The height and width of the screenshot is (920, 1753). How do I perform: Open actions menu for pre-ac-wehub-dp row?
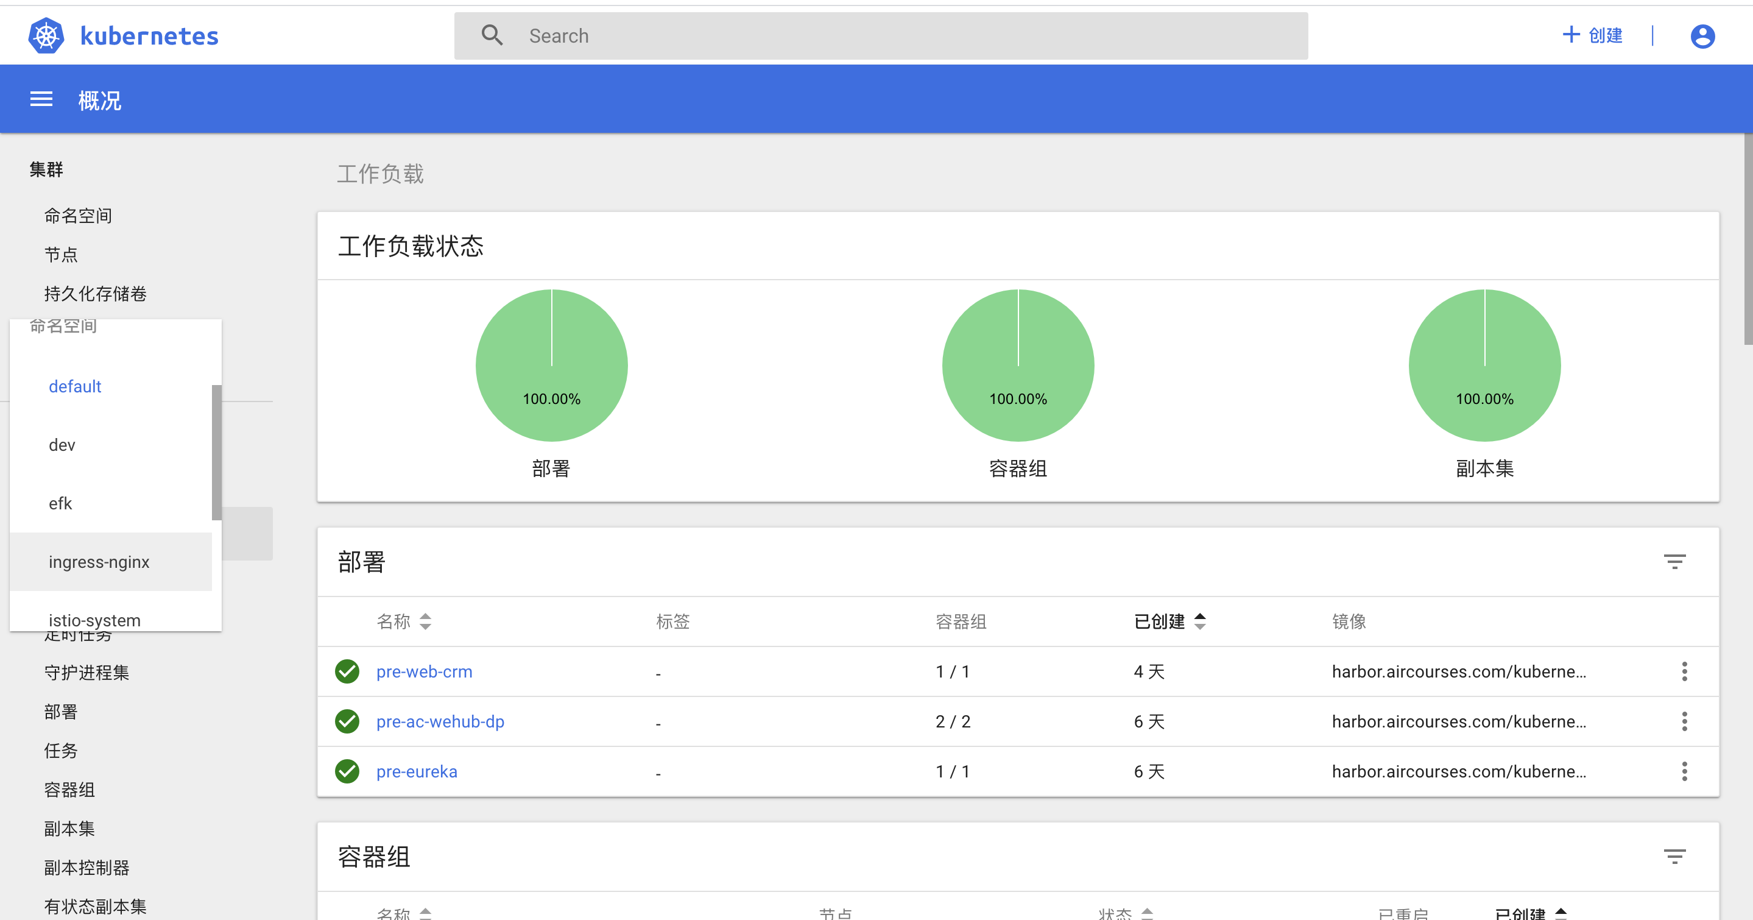pyautogui.click(x=1684, y=721)
